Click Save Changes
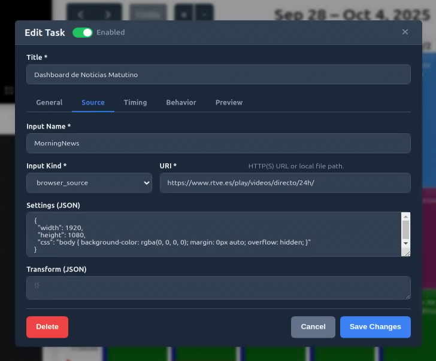Screen dimensions: 436x361 [375, 327]
